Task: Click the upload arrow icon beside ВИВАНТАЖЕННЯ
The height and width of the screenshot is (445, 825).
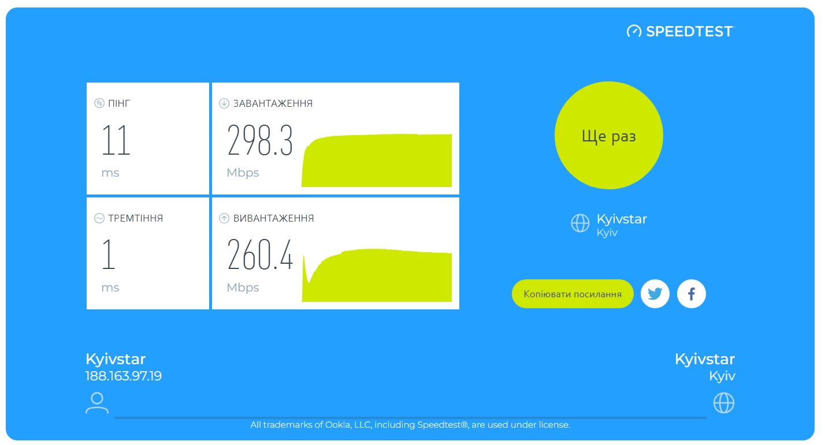Action: (224, 219)
